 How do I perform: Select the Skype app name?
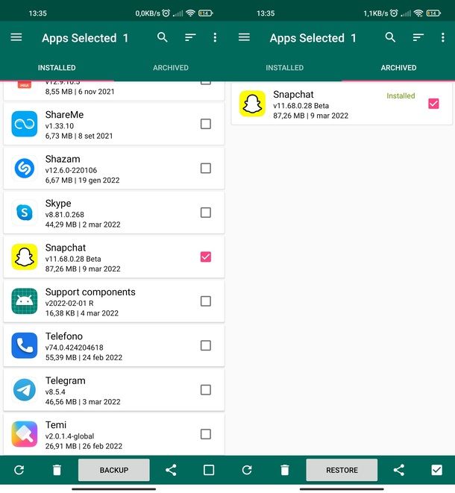click(58, 204)
